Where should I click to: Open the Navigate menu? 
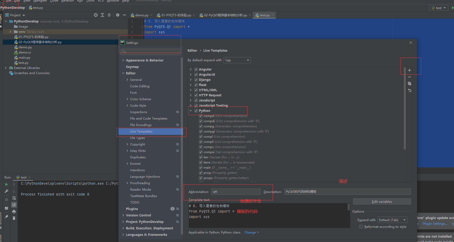40,1
